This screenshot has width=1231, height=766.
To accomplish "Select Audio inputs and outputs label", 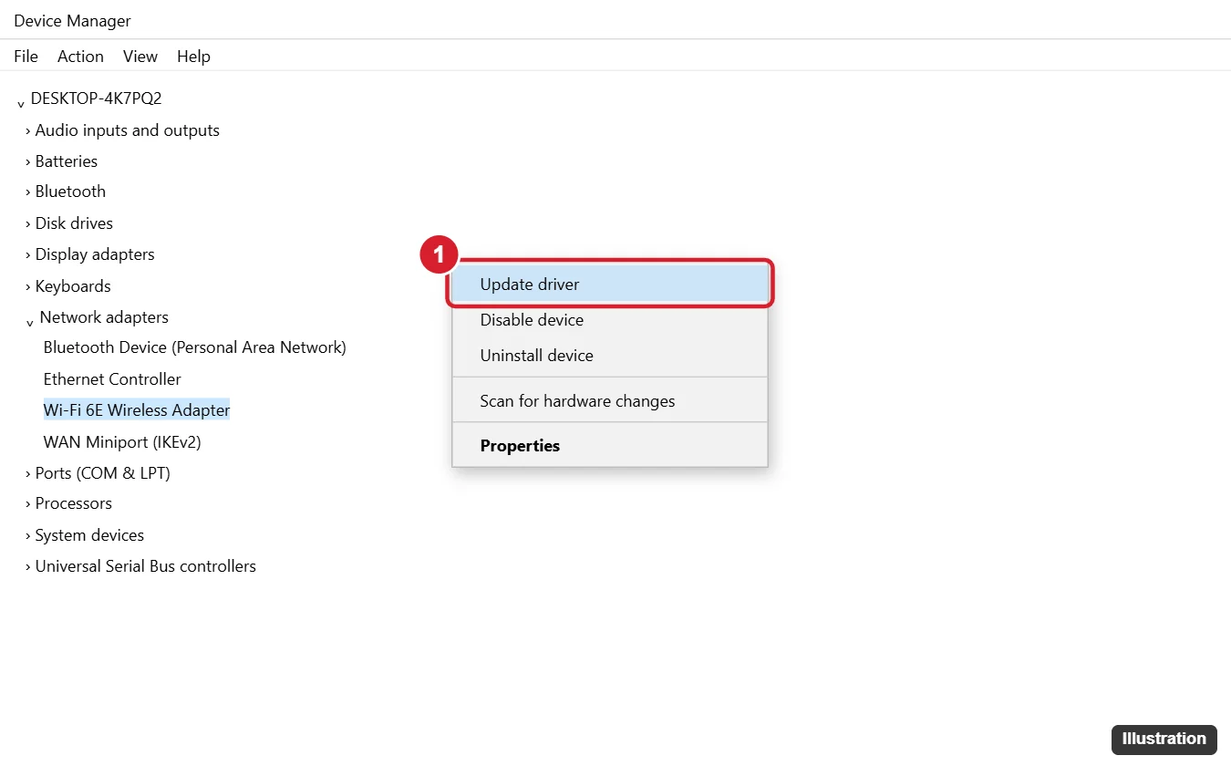I will (x=128, y=130).
